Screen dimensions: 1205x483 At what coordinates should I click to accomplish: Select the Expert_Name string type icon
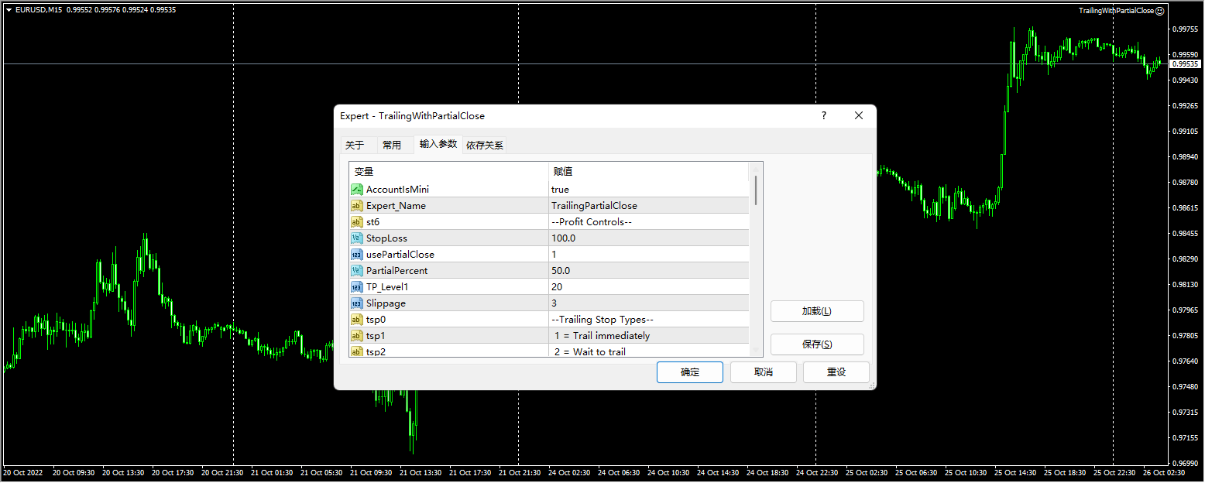357,206
